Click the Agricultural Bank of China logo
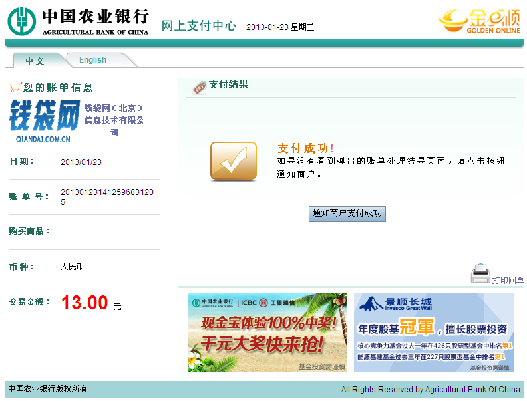Viewport: 527px width, 401px height. [79, 21]
